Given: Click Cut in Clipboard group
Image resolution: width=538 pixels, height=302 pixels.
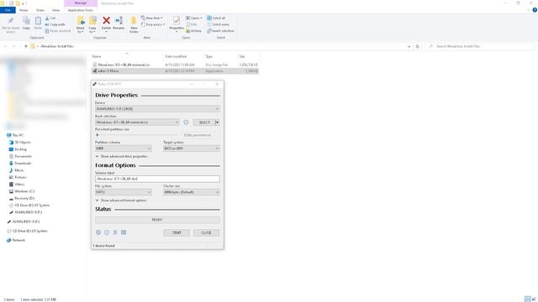Looking at the screenshot, I should click(x=50, y=18).
